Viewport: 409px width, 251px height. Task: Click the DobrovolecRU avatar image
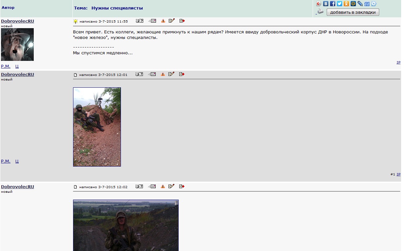point(17,45)
